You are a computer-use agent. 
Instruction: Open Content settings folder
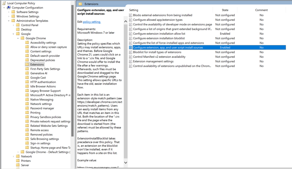[41, 51]
